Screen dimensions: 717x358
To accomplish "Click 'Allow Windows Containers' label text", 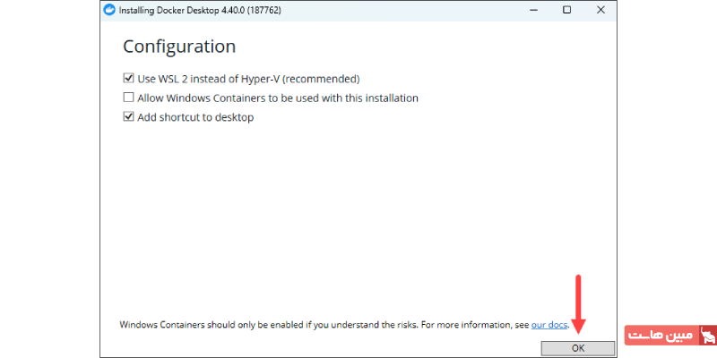I will (278, 98).
